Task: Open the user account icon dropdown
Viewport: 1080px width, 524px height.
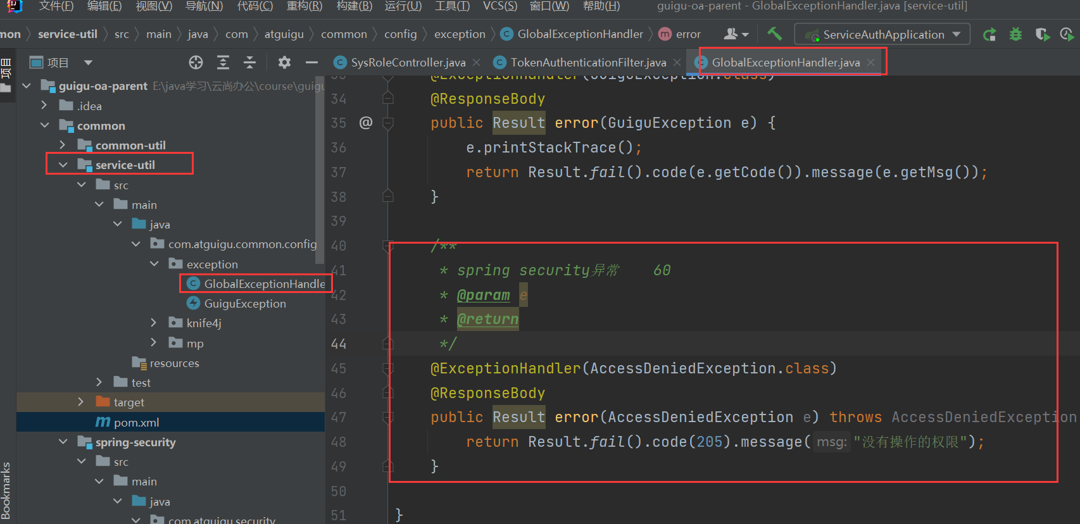Action: click(x=736, y=34)
